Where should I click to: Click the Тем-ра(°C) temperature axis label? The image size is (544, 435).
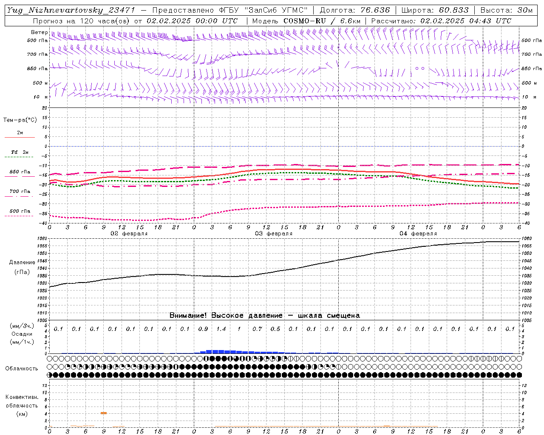(20, 120)
